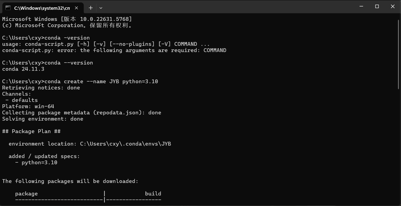The height and width of the screenshot is (206, 401).
Task: Click the '## Package Plan ##' heading
Action: 31,131
